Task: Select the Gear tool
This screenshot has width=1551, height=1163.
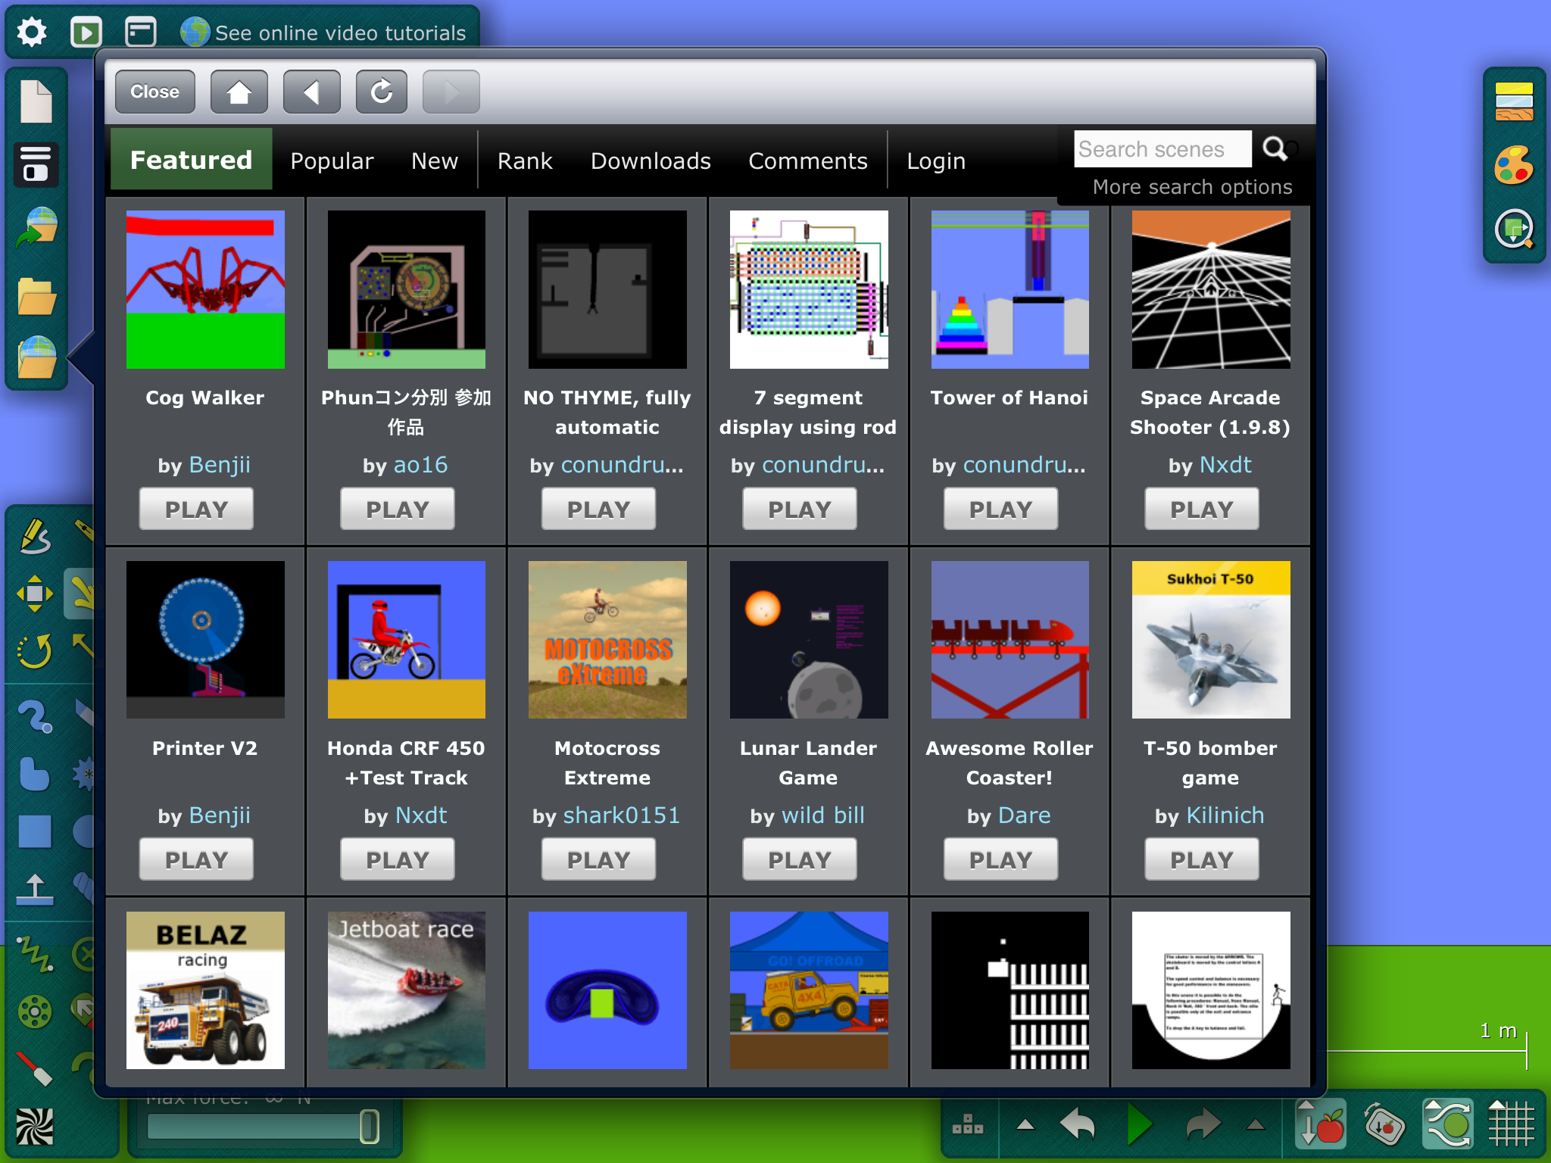Action: 85,774
